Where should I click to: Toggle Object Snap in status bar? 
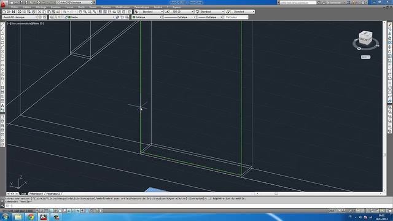click(60, 211)
